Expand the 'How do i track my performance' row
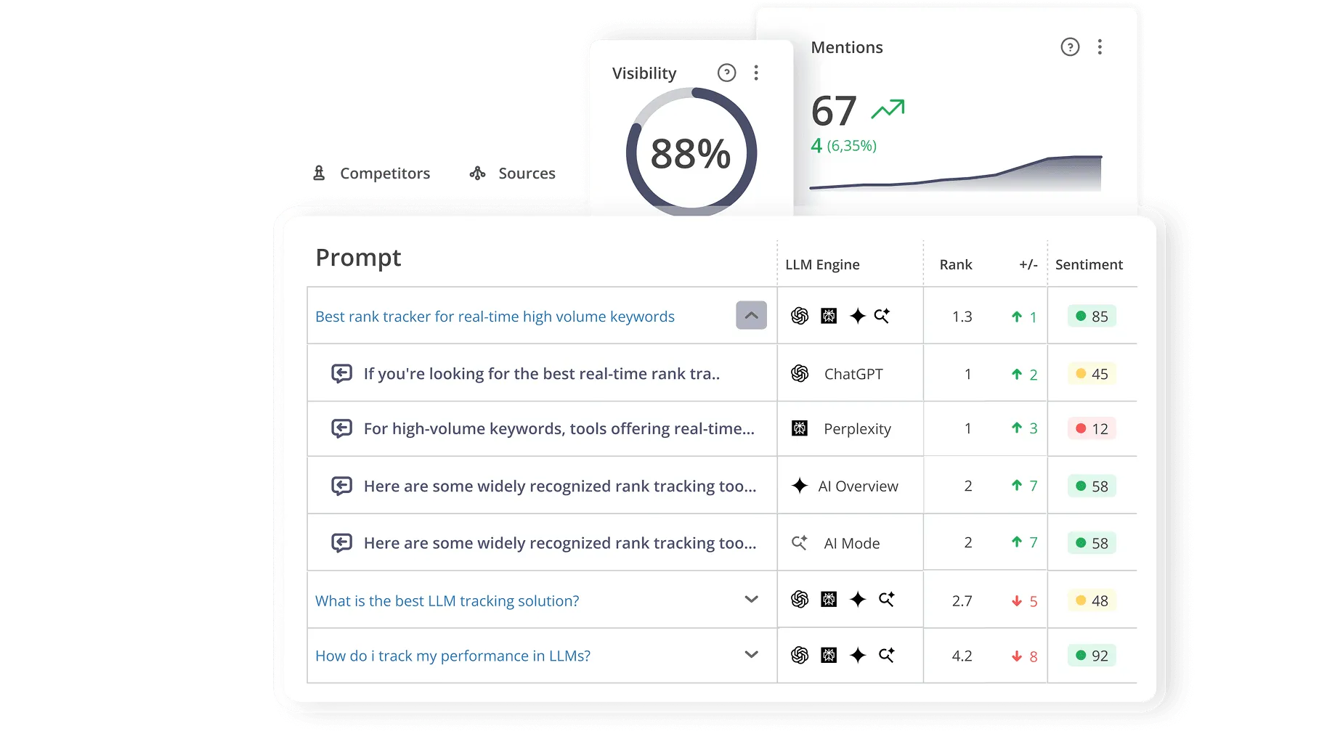 click(752, 654)
